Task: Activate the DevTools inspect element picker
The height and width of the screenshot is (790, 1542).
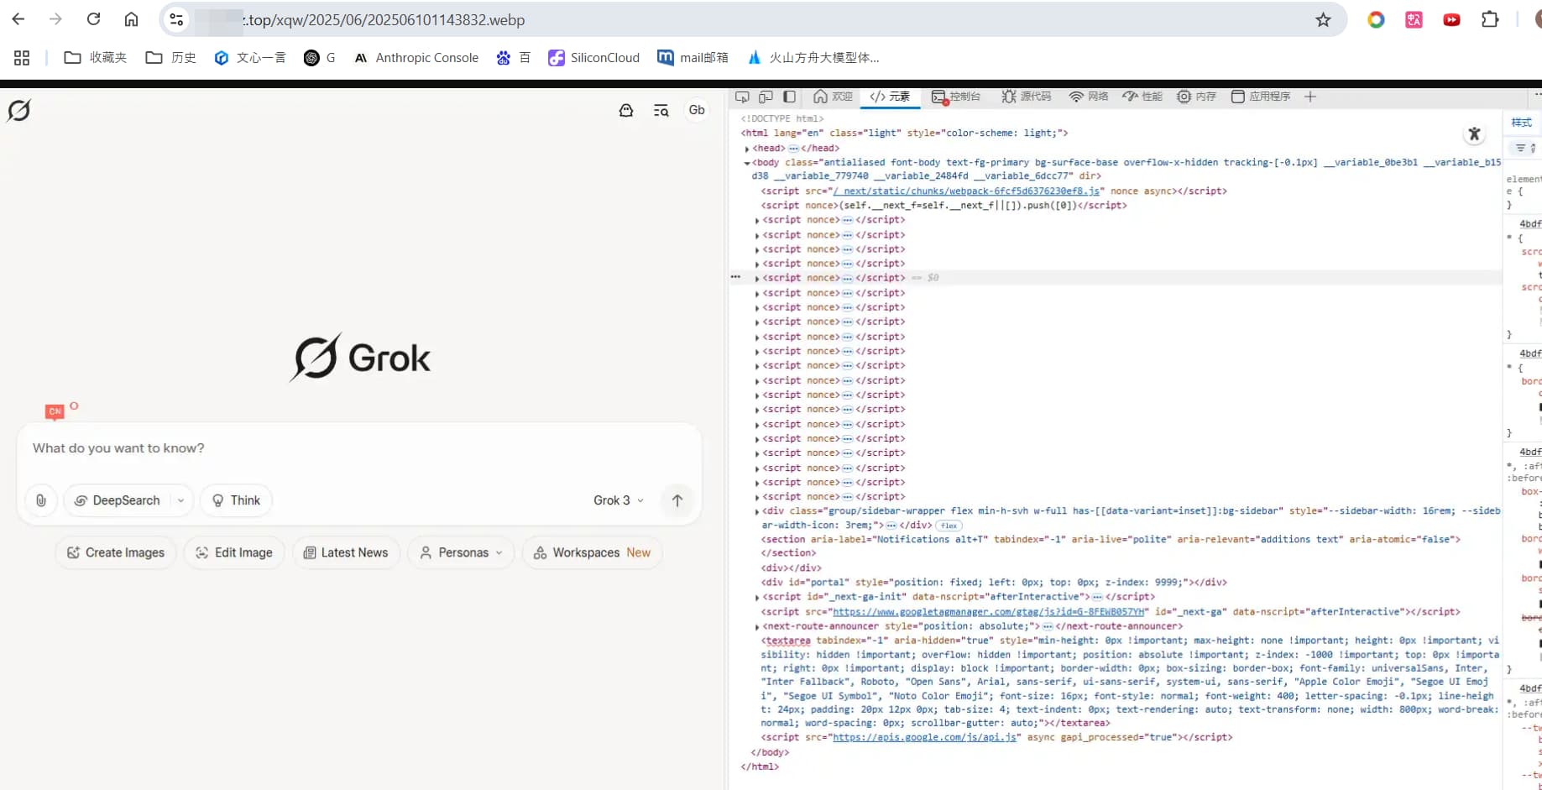Action: point(742,97)
